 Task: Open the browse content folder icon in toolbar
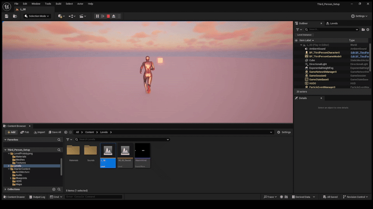(15, 16)
